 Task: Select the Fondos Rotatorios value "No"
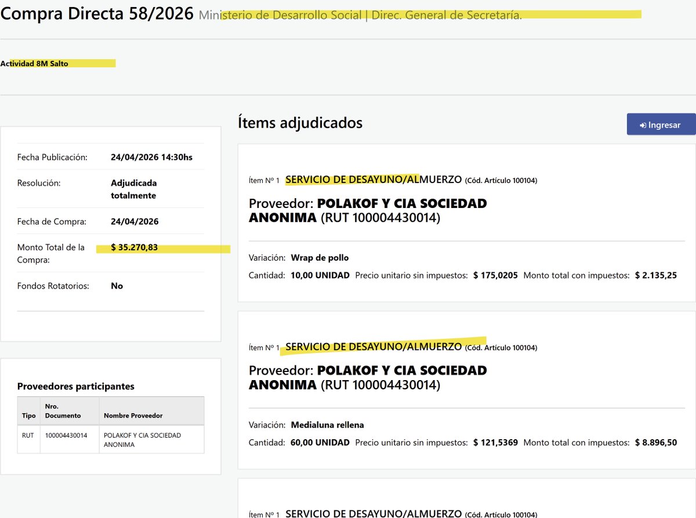(117, 286)
